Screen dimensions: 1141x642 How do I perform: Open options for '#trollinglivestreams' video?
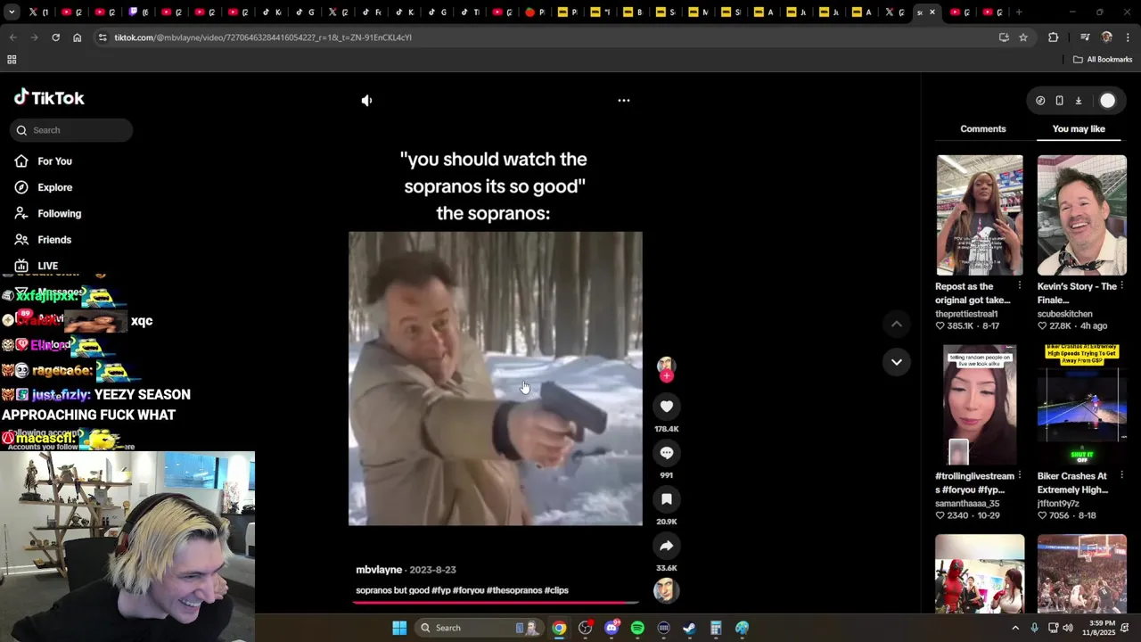pyautogui.click(x=1019, y=476)
